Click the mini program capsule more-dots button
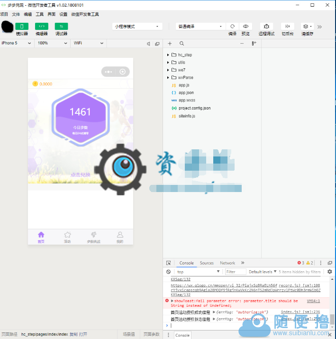The image size is (336, 339). (109, 72)
